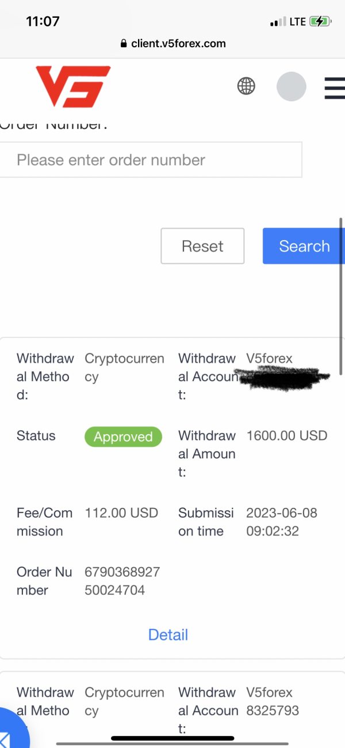Click the Reset button
The width and height of the screenshot is (345, 748).
[202, 246]
